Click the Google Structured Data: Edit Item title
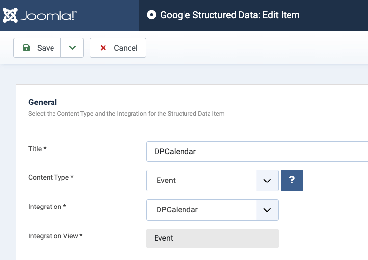 pos(230,15)
